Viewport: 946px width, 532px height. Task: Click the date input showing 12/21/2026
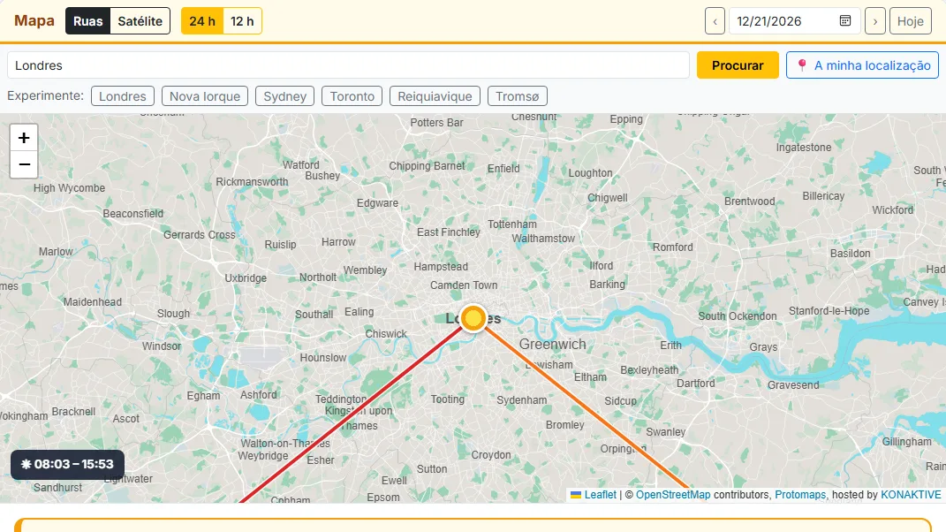pos(794,21)
